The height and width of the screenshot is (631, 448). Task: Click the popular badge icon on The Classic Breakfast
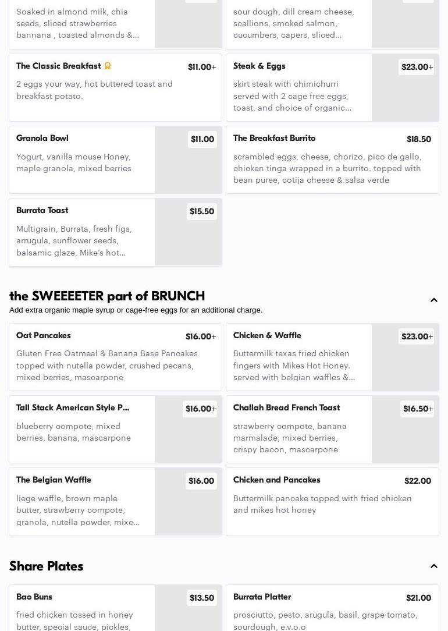[x=108, y=66]
